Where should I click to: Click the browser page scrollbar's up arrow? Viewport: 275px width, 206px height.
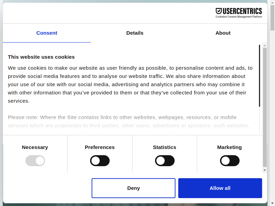272,2
